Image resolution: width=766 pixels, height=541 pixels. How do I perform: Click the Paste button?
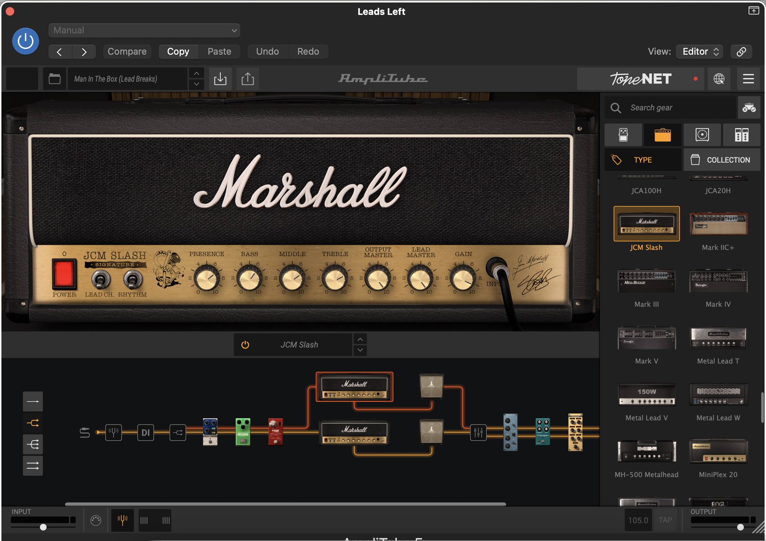pyautogui.click(x=219, y=52)
